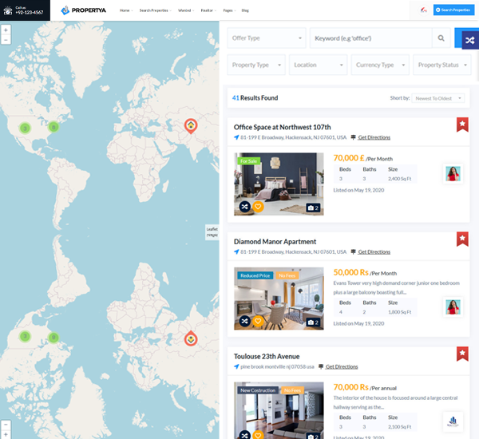
Task: Open the Offer Type dropdown
Action: pos(267,38)
